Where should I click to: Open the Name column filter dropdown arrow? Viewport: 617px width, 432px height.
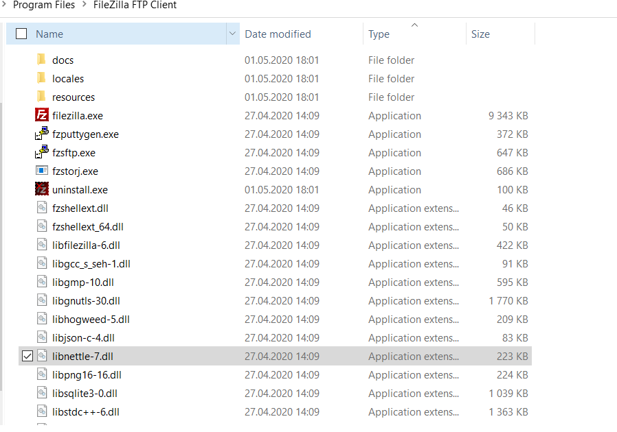(232, 34)
